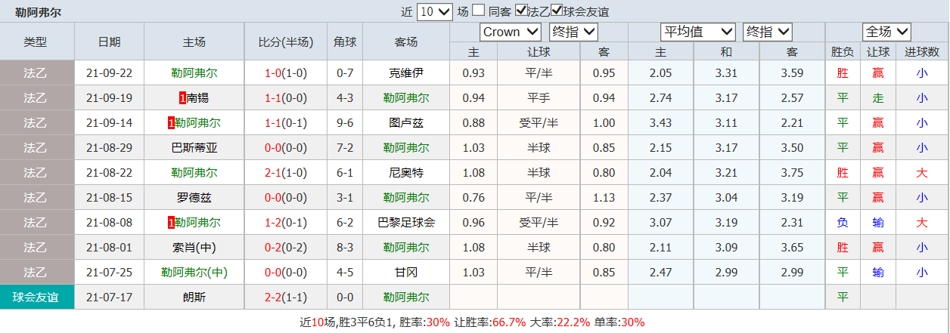Open home team 勒阿弗尔(中) in 21-07-25 row
The width and height of the screenshot is (950, 333).
pyautogui.click(x=194, y=272)
